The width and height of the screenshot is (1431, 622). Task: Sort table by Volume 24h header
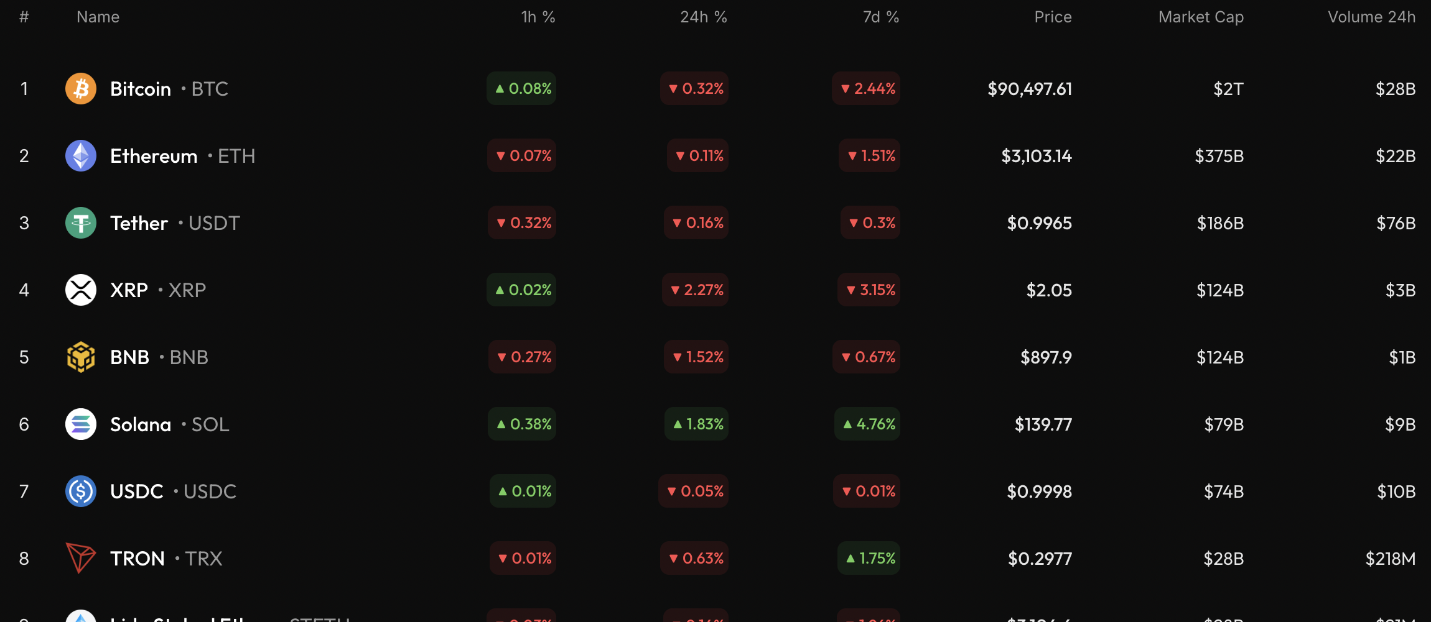tap(1371, 17)
